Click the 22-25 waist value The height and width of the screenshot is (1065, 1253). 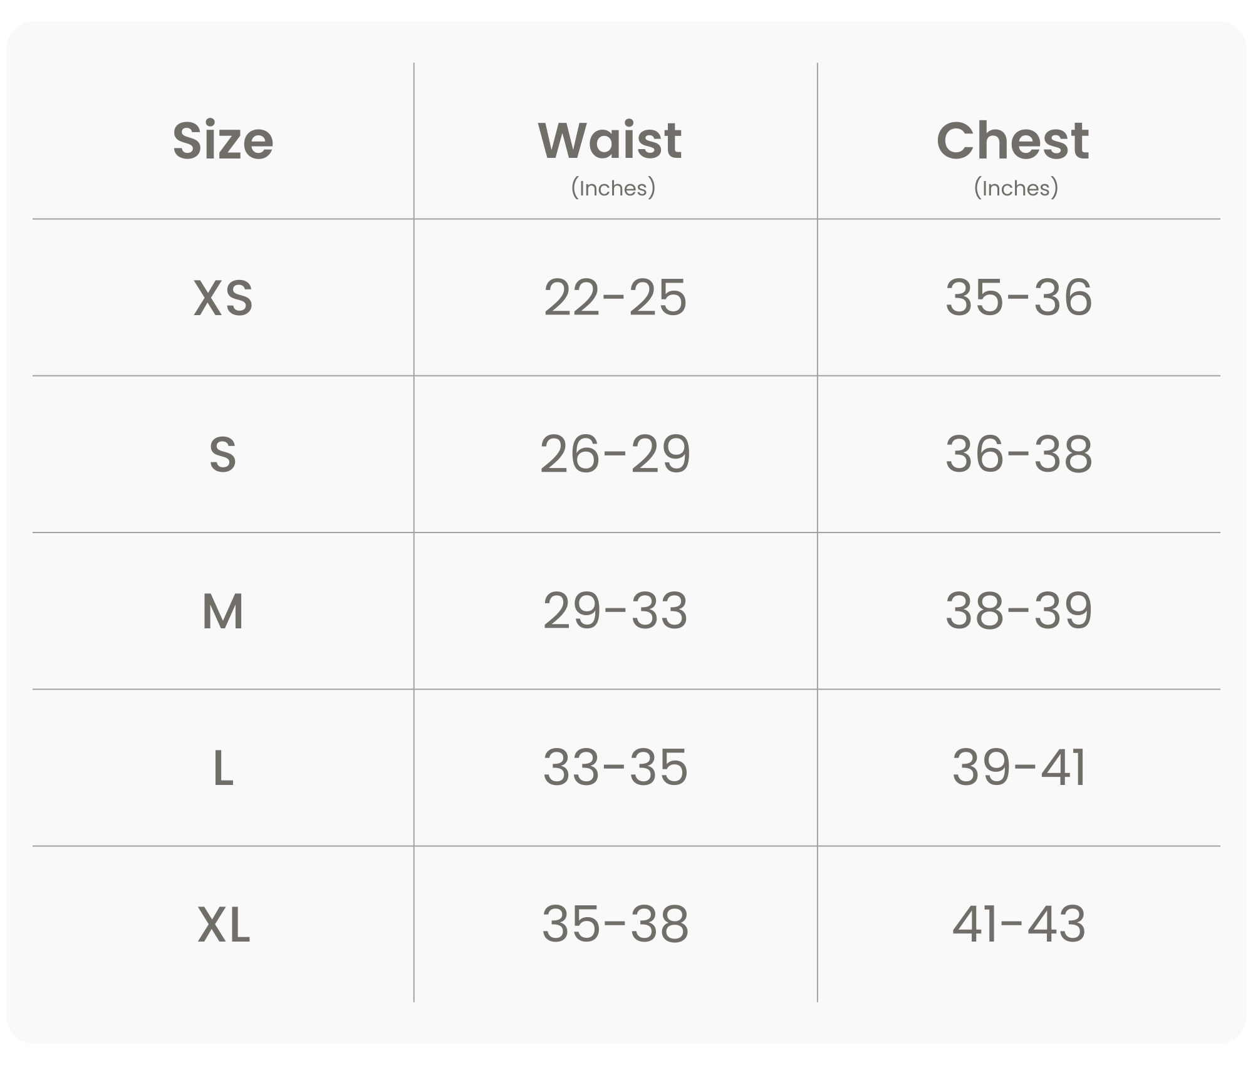coord(615,298)
